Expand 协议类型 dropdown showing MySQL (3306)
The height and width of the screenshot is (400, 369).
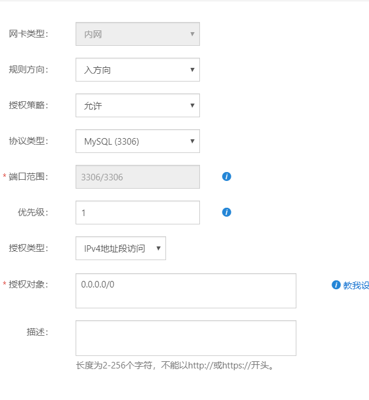coord(137,141)
